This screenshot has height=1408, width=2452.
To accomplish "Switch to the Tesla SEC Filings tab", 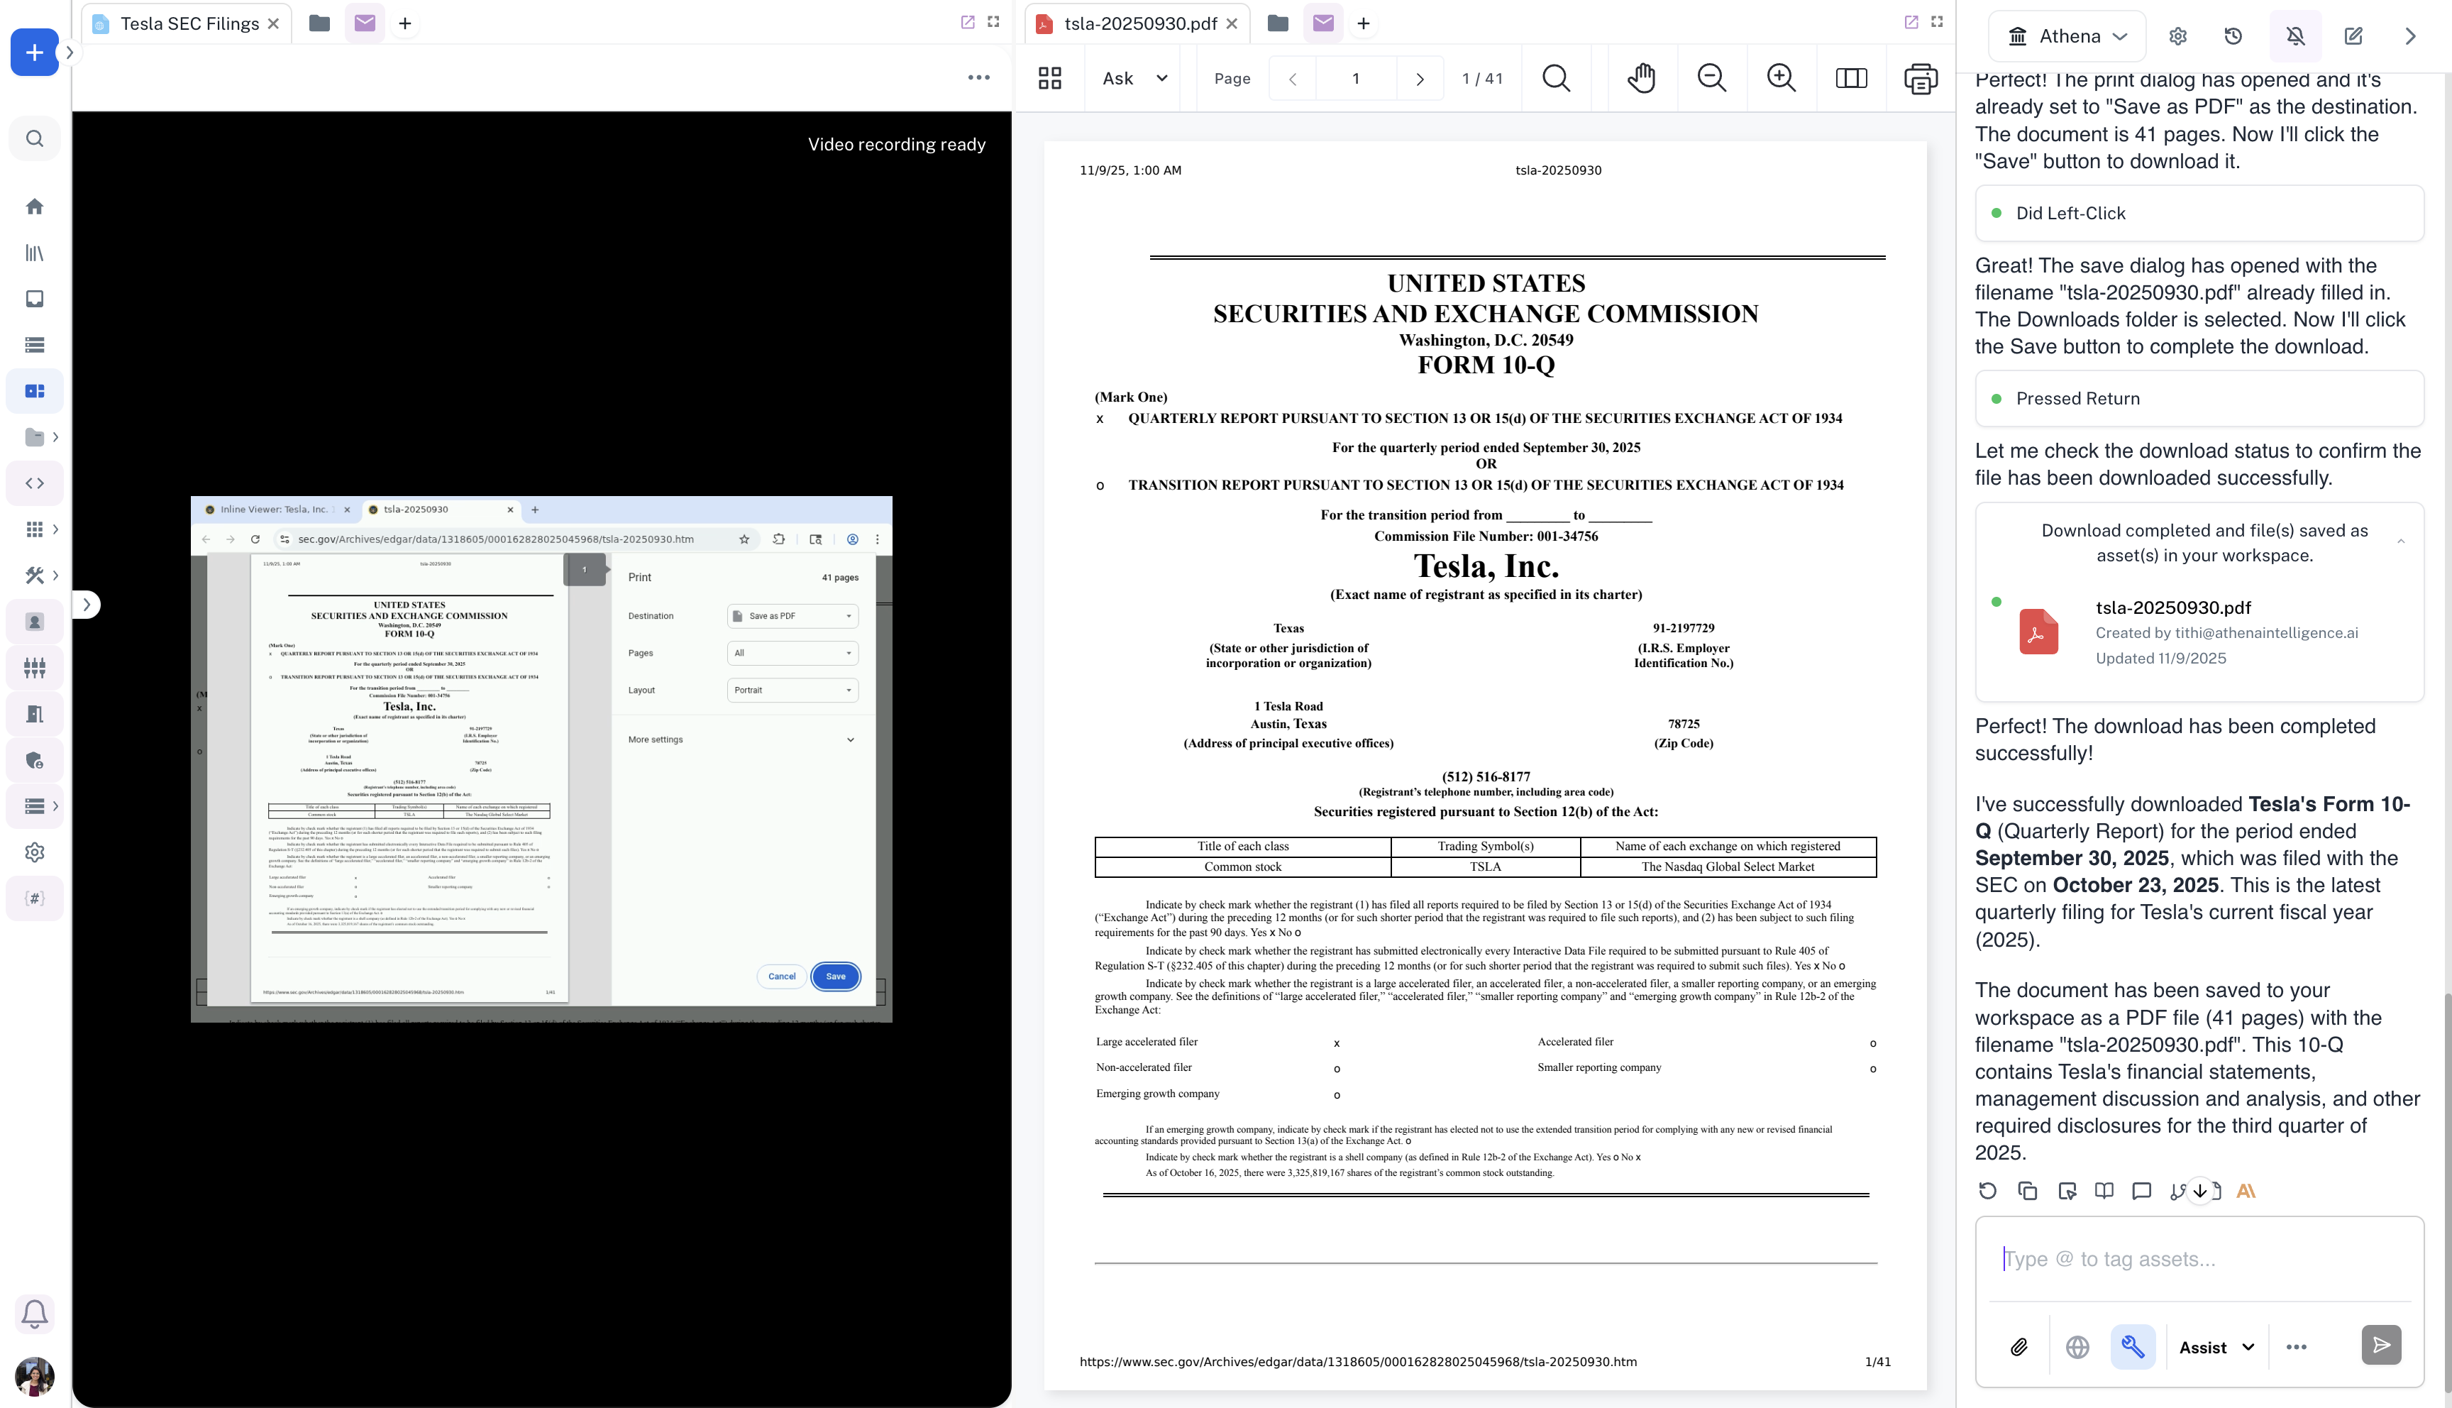I will click(x=189, y=23).
